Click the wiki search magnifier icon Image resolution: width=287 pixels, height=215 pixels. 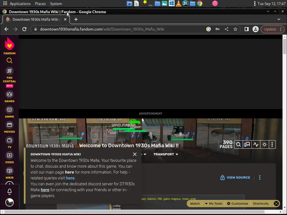click(239, 145)
